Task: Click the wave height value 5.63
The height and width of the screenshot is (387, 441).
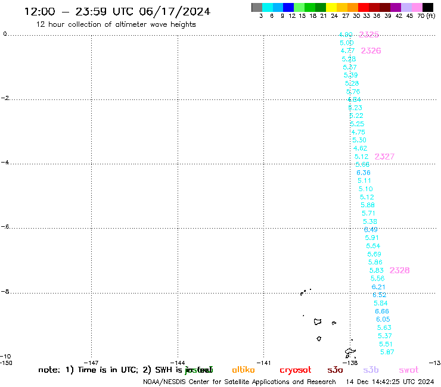Action: [384, 327]
